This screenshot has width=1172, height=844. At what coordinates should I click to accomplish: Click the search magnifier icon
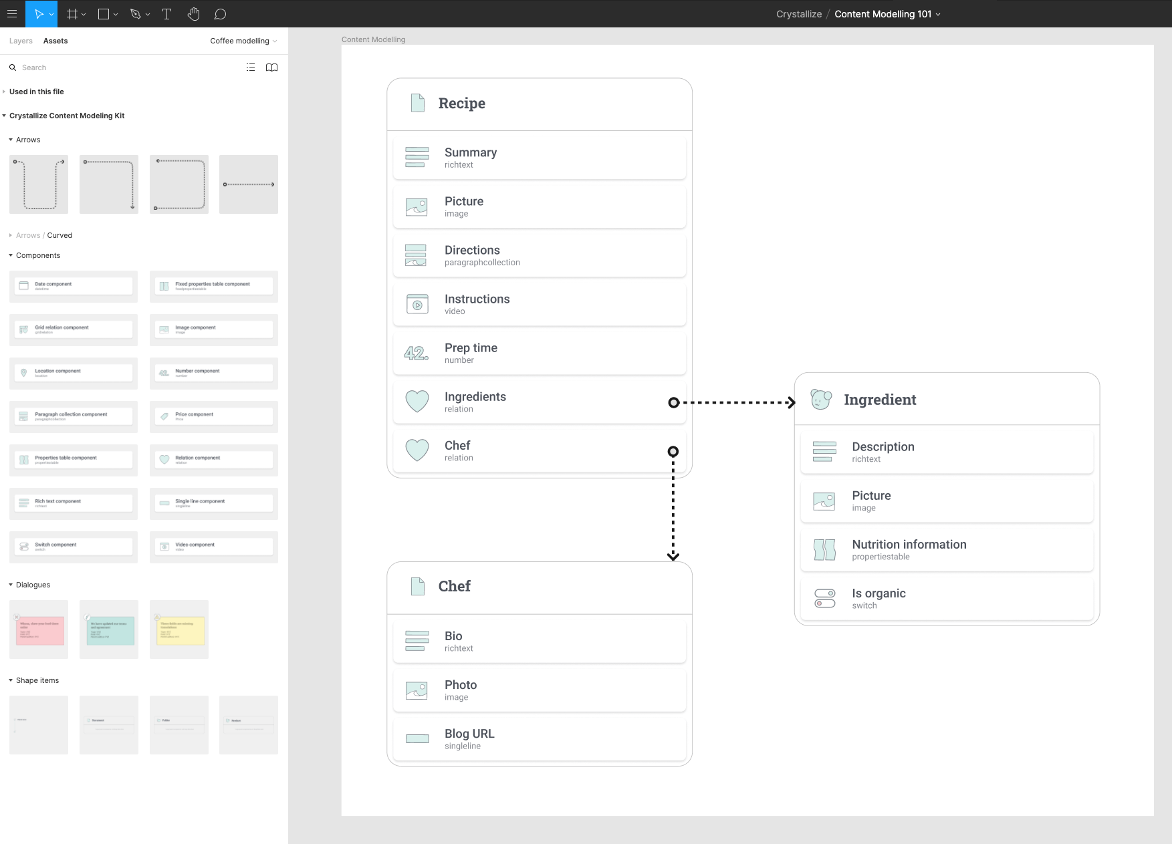[13, 67]
